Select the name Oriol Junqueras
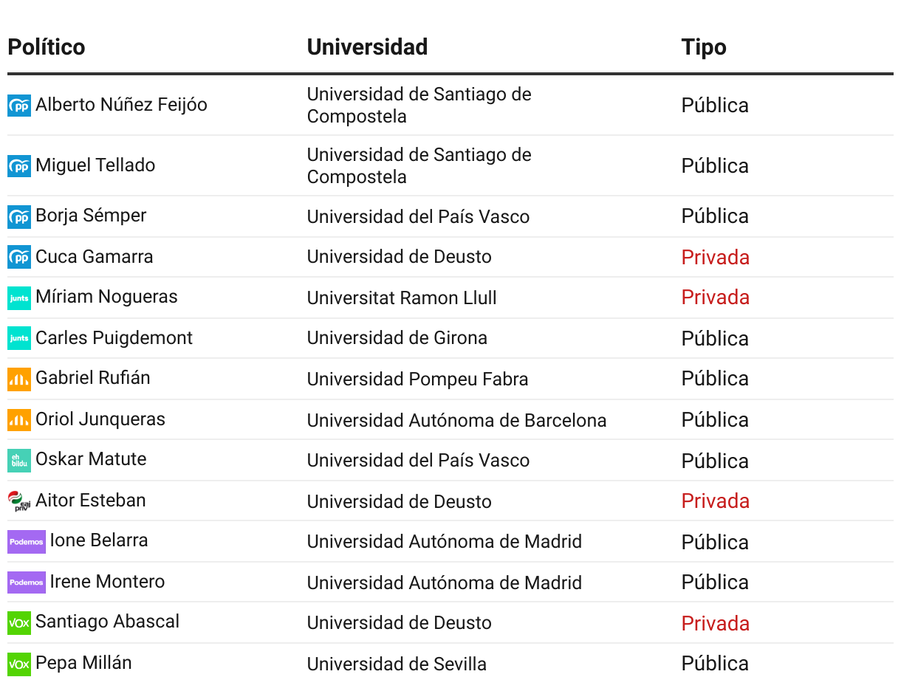Image resolution: width=901 pixels, height=691 pixels. (100, 419)
